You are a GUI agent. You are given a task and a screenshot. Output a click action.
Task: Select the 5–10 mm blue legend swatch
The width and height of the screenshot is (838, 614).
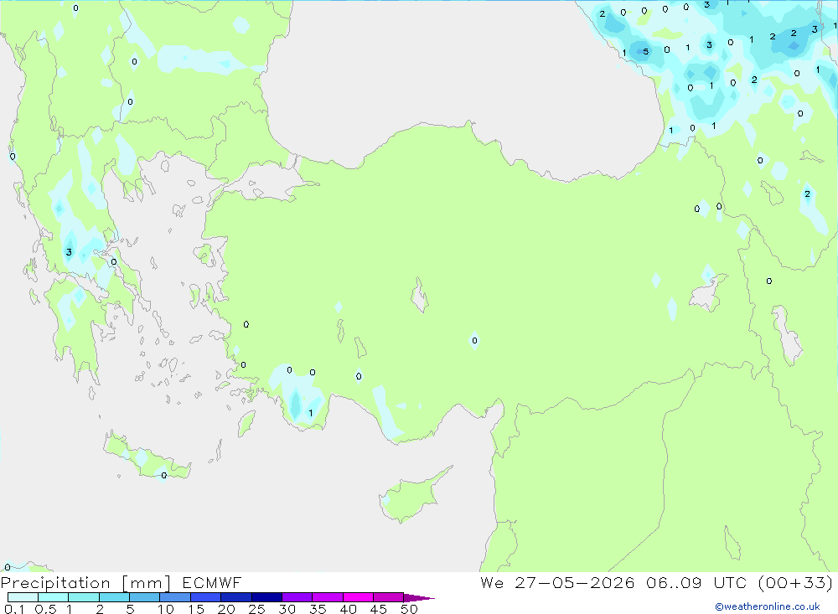pyautogui.click(x=144, y=597)
